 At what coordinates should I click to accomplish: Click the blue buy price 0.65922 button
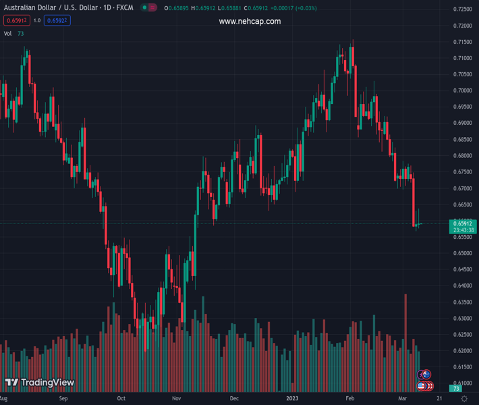coord(57,20)
